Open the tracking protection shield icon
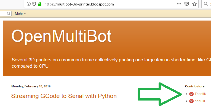Screen dimensions: 211x106 34,4
